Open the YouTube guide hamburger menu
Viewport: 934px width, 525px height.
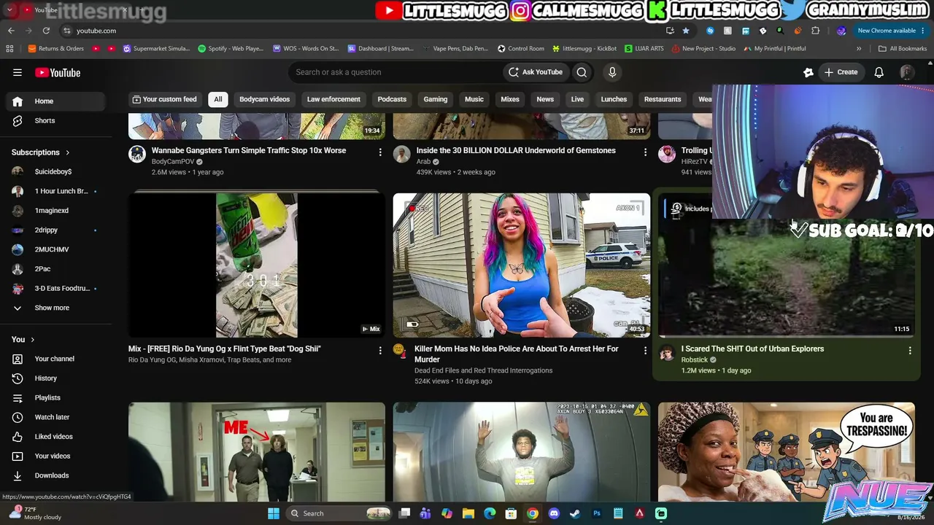point(18,72)
